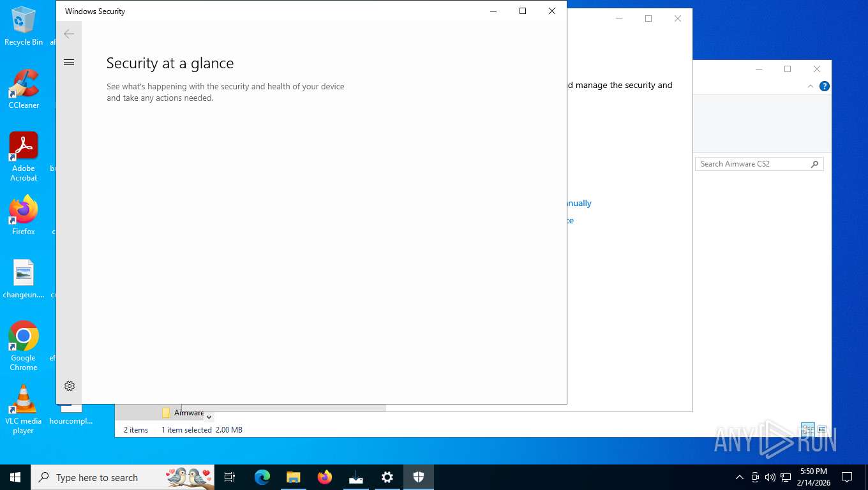Open Explorer help question mark icon

click(824, 86)
